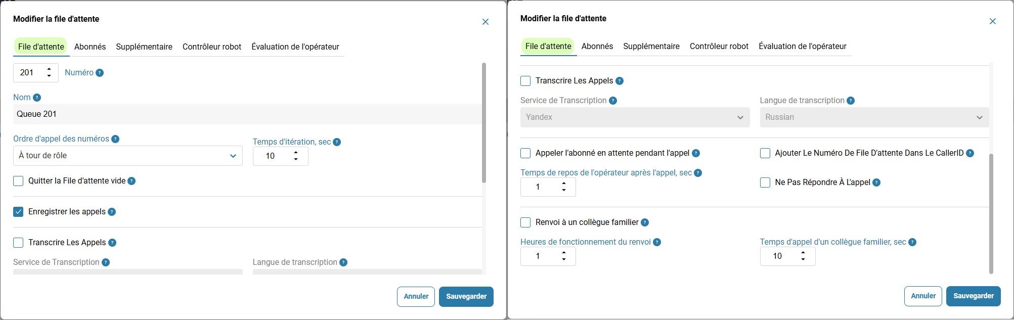
Task: Click help icon beside Nom label
Action: 37,98
